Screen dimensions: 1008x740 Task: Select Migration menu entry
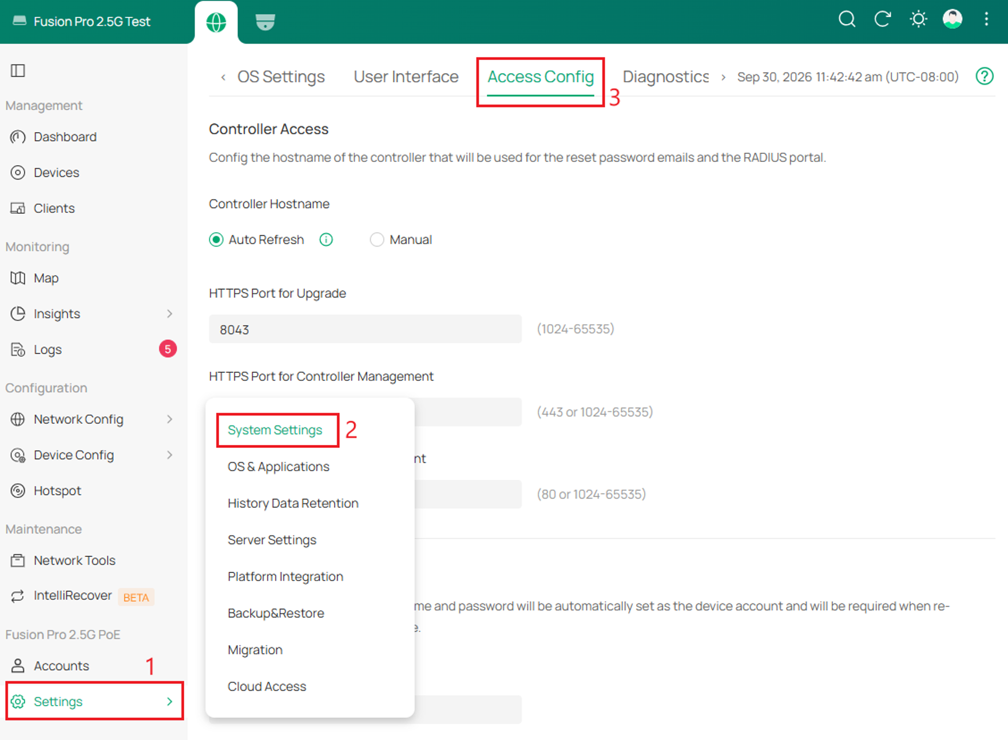click(255, 650)
